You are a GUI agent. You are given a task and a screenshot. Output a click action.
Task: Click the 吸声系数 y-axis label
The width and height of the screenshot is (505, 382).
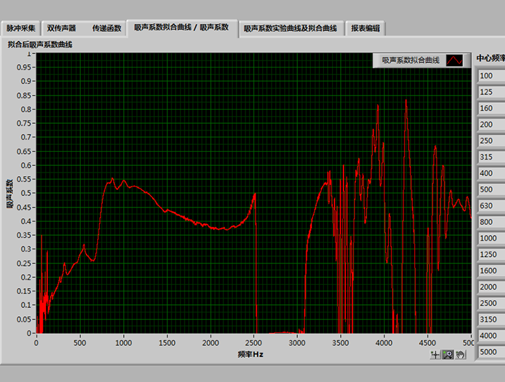pos(10,194)
